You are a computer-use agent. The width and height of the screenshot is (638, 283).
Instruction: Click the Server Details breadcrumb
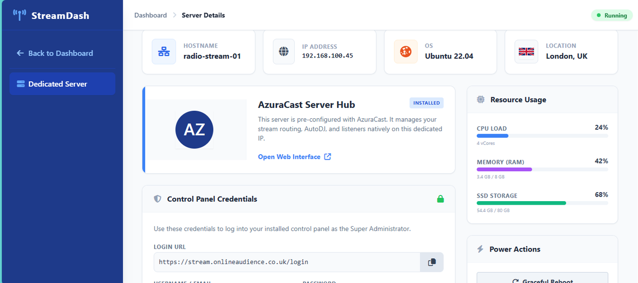pyautogui.click(x=203, y=15)
